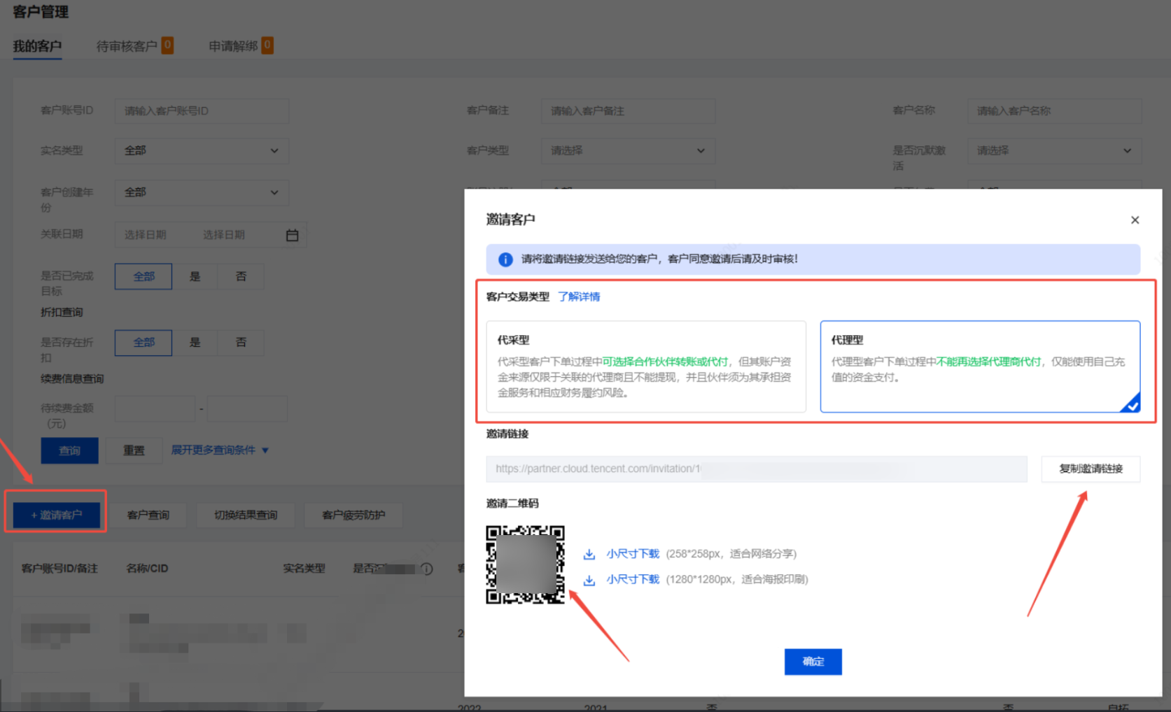Switch to the 申请解绑 tab
Image resolution: width=1171 pixels, height=712 pixels.
(x=233, y=46)
